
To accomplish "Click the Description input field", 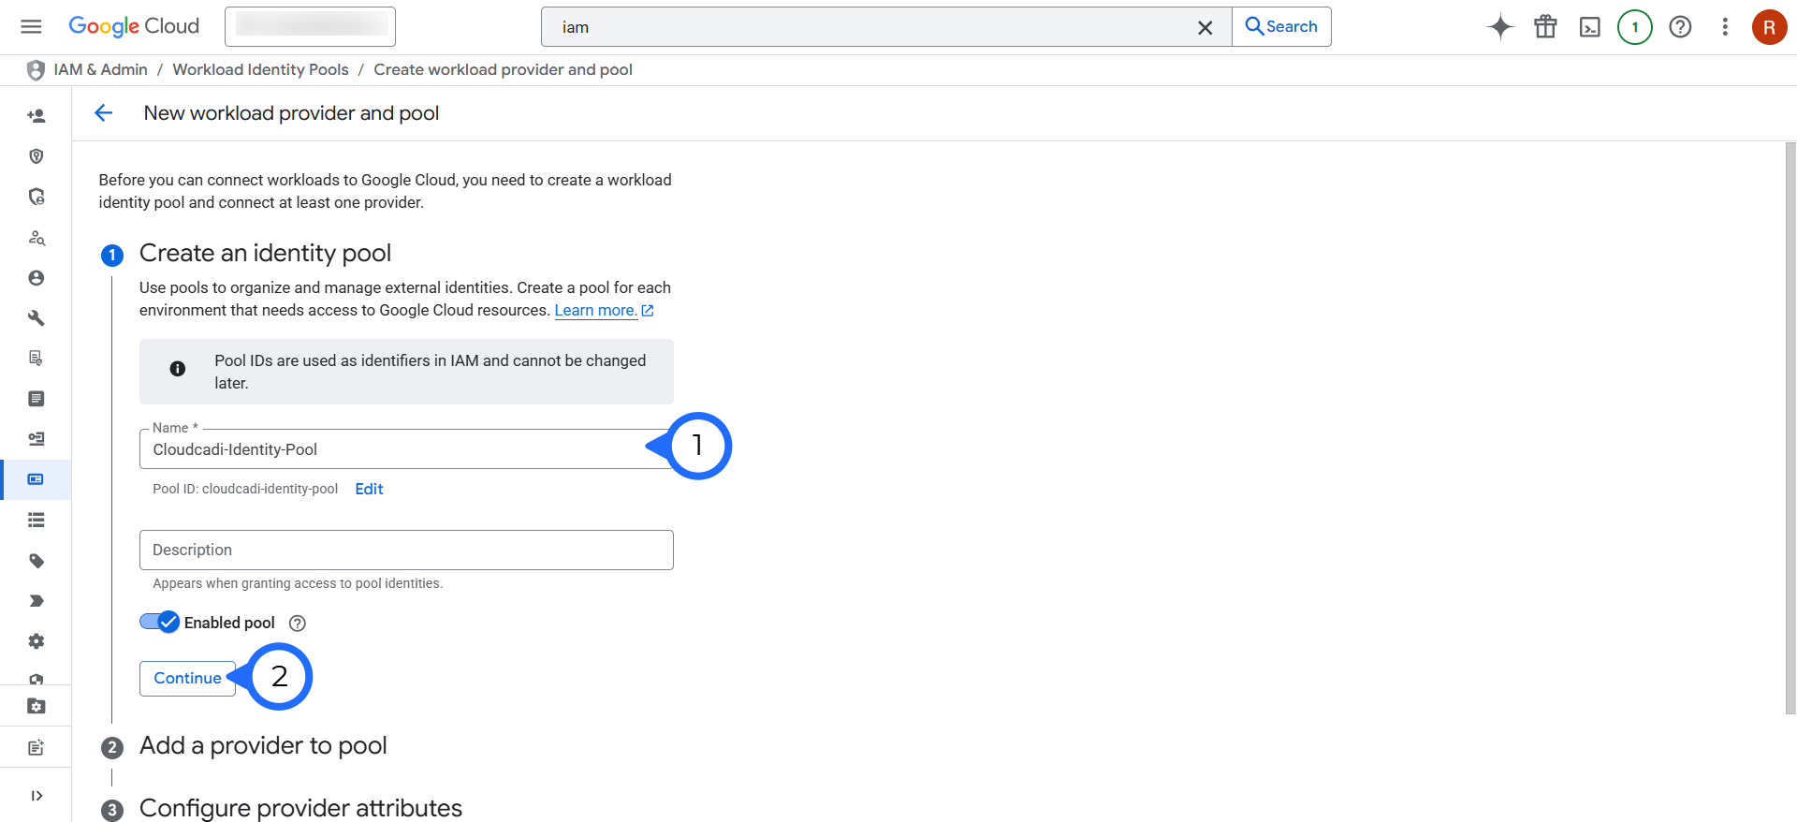I will click(x=406, y=550).
